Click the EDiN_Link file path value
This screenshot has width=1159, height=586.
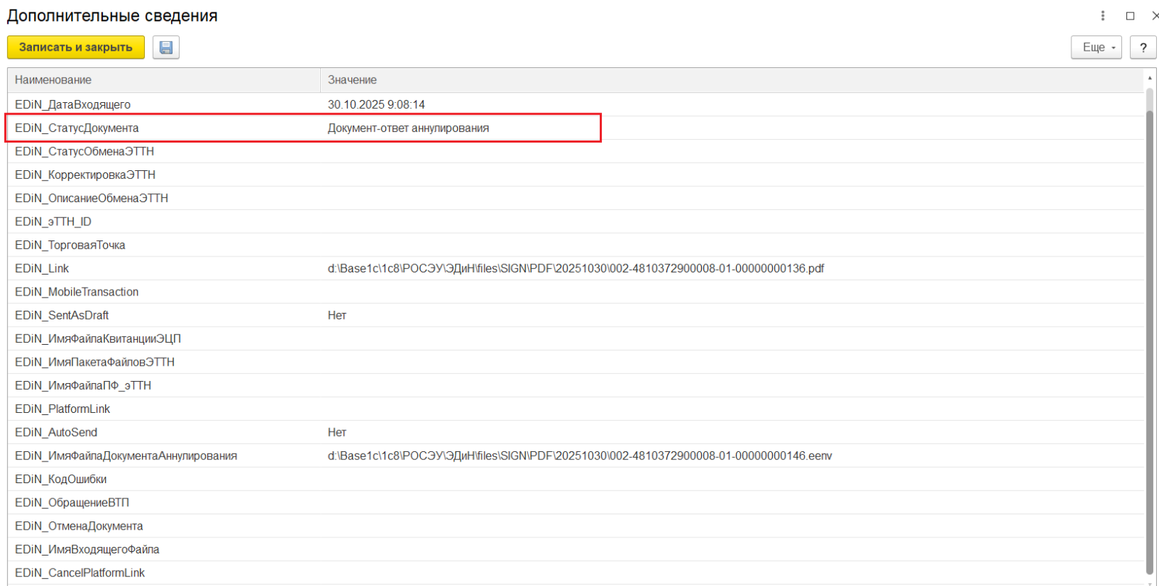pyautogui.click(x=575, y=269)
